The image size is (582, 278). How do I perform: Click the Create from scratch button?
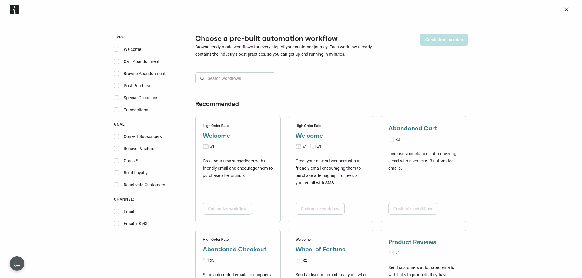(444, 40)
